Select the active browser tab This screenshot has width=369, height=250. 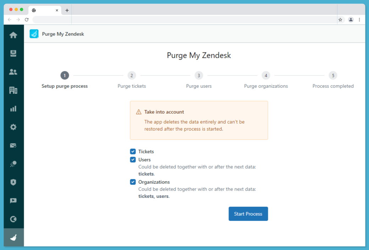pos(45,10)
